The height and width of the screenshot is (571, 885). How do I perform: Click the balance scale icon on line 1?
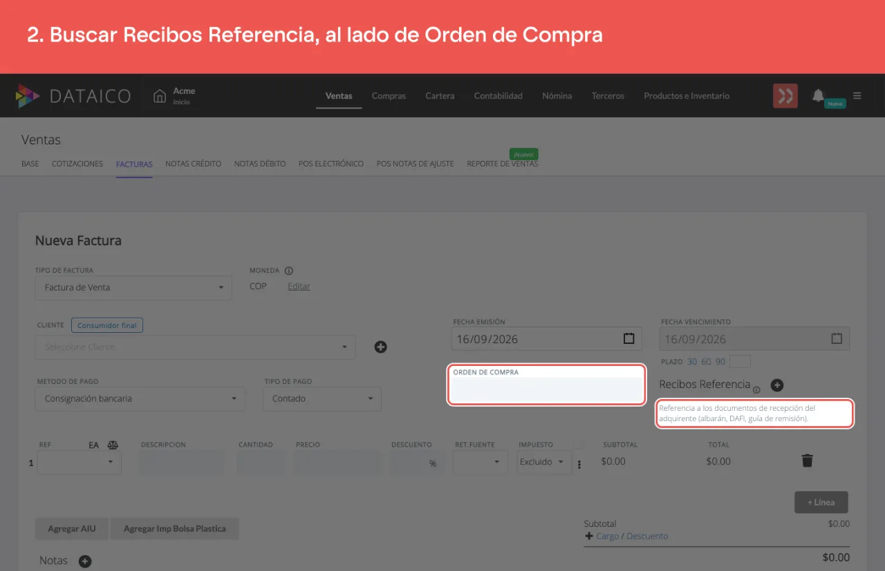click(x=113, y=445)
